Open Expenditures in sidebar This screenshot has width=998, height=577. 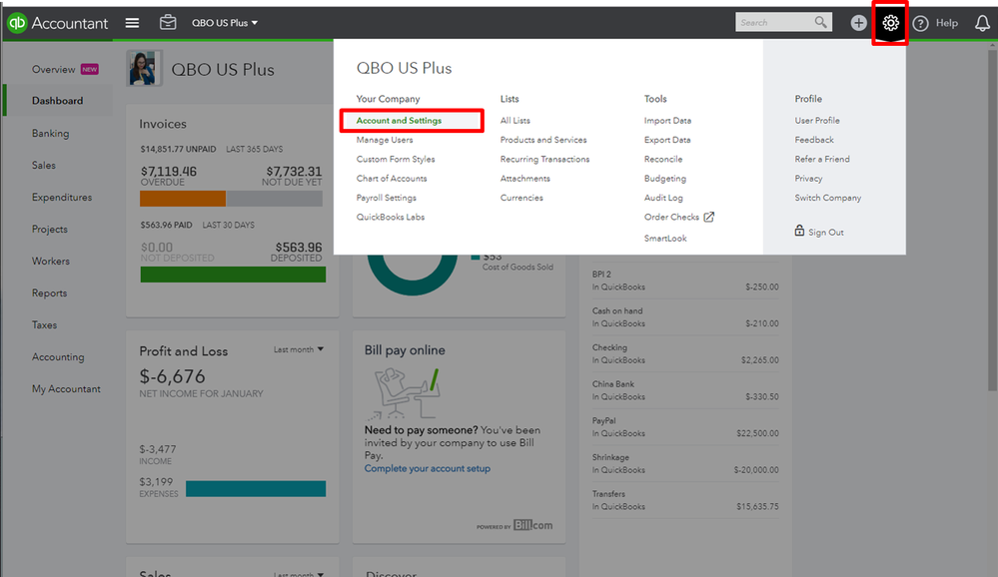tap(62, 198)
